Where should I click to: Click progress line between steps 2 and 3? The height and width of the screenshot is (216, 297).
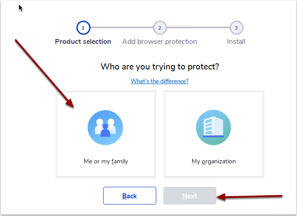click(x=198, y=28)
